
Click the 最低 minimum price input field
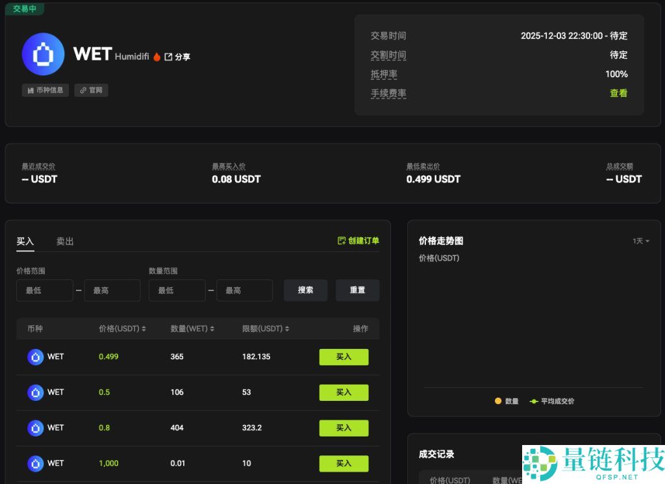click(x=44, y=290)
